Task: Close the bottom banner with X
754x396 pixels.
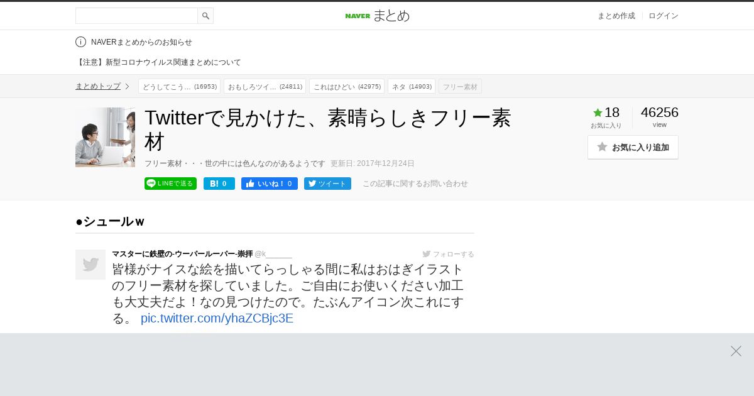Action: point(736,351)
